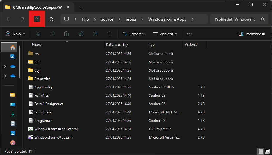Viewport: 272px width, 155px height.
Task: Open Downloads from the sidebar
Action: 13,114
